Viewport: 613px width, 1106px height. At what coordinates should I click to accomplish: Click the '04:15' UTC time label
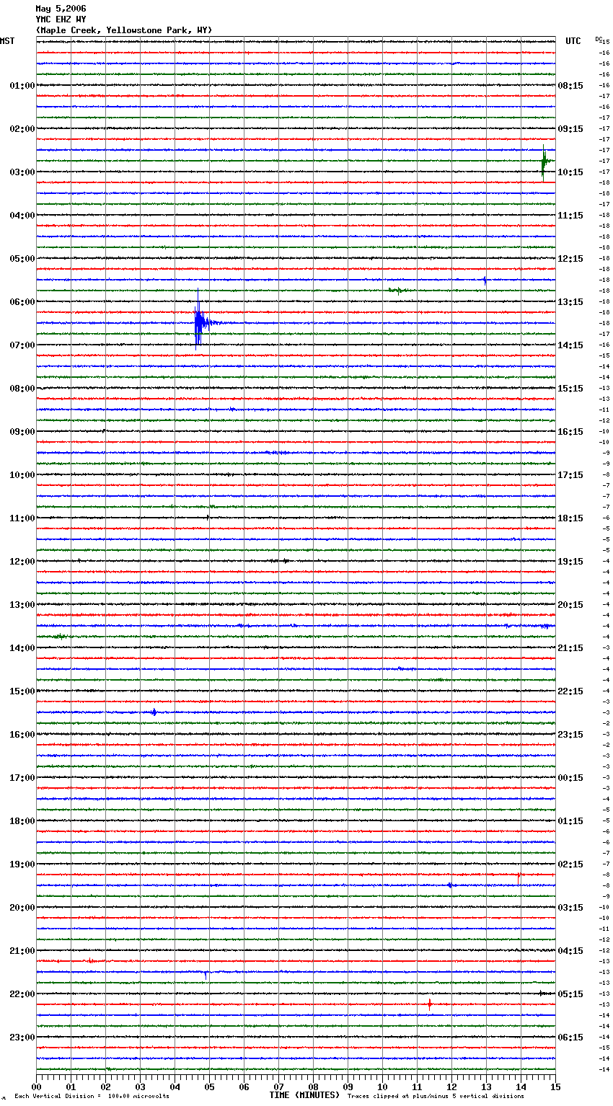(570, 951)
